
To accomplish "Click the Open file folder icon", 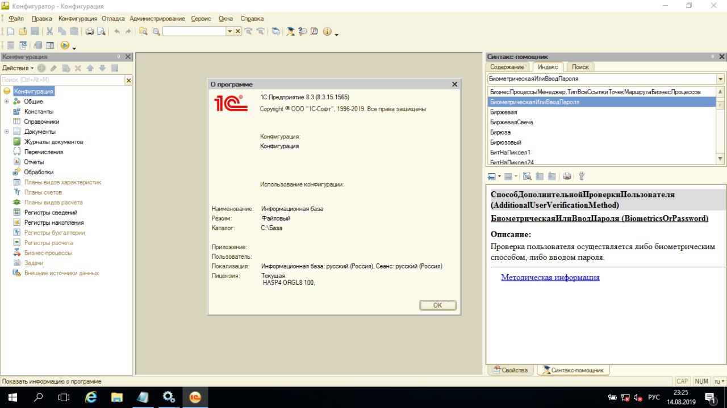I will click(23, 32).
